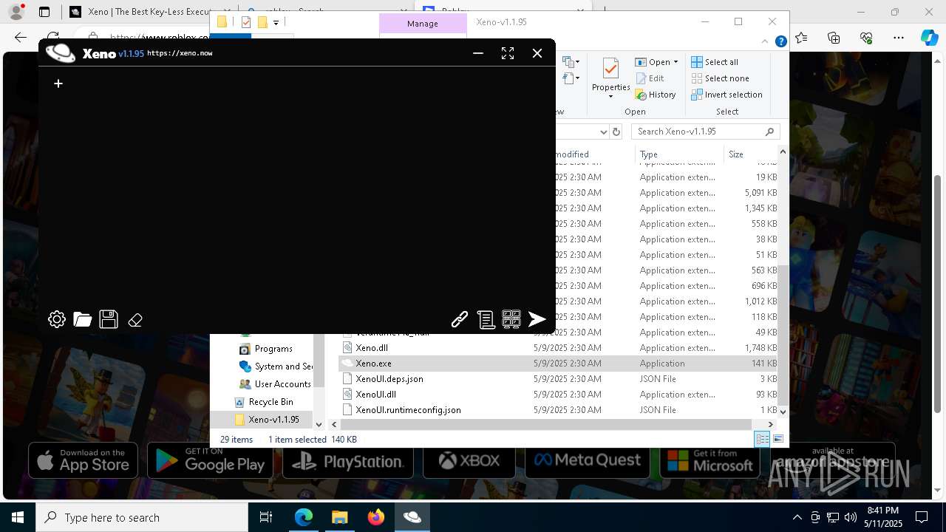
Task: Save script with floppy disk icon
Action: (109, 319)
